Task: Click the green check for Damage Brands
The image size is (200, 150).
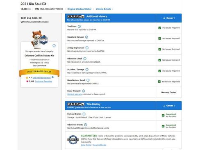Action: pyautogui.click(x=163, y=115)
